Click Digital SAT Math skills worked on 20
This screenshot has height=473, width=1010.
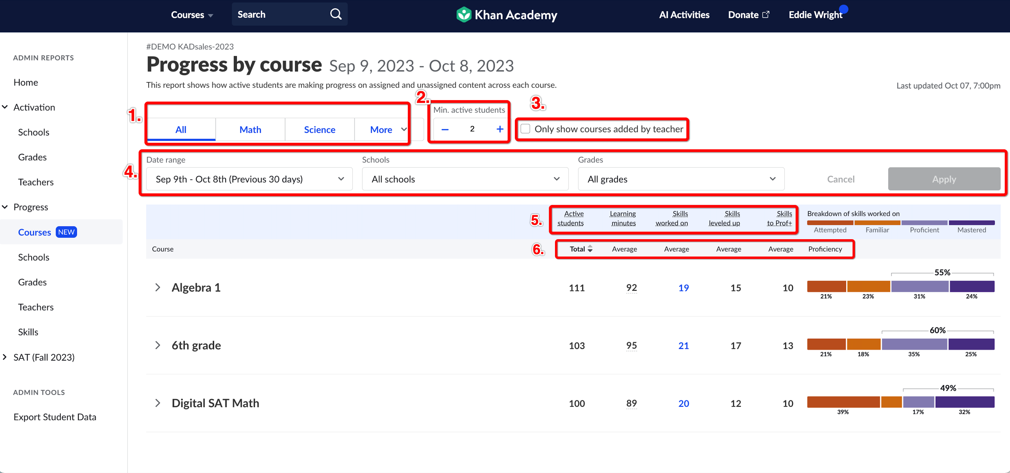point(683,403)
